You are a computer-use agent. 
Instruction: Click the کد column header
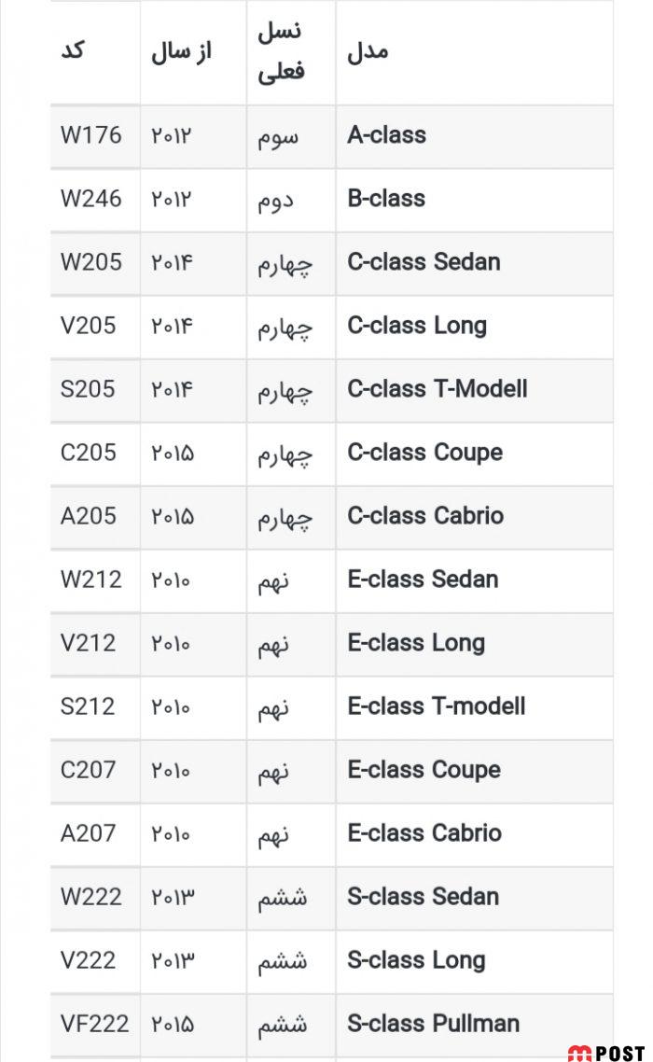[x=73, y=50]
